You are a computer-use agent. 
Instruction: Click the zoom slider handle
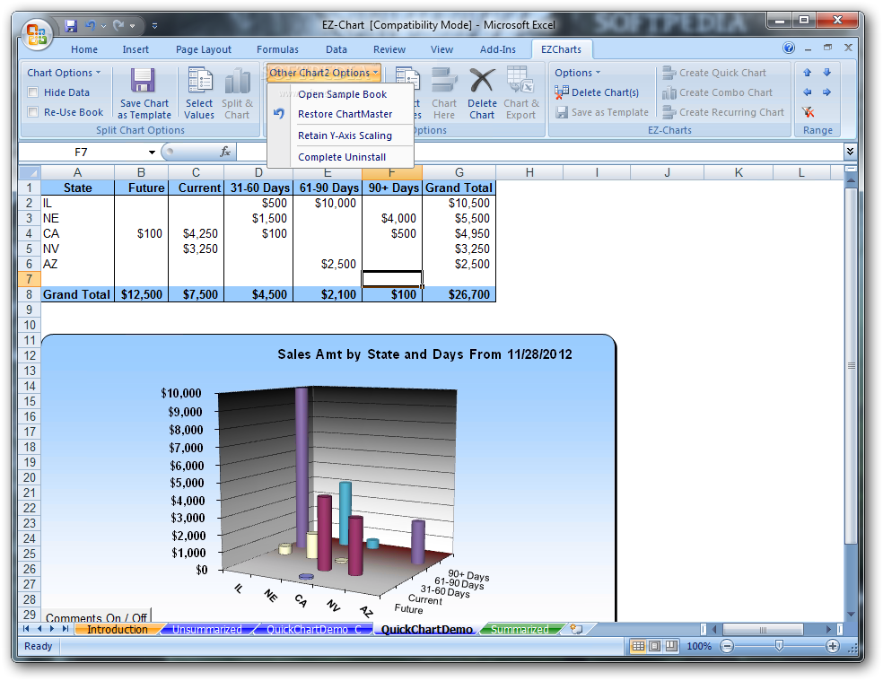point(779,646)
